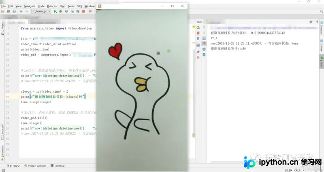Open the Terminal tool window
The height and width of the screenshot is (172, 324).
pos(58,166)
